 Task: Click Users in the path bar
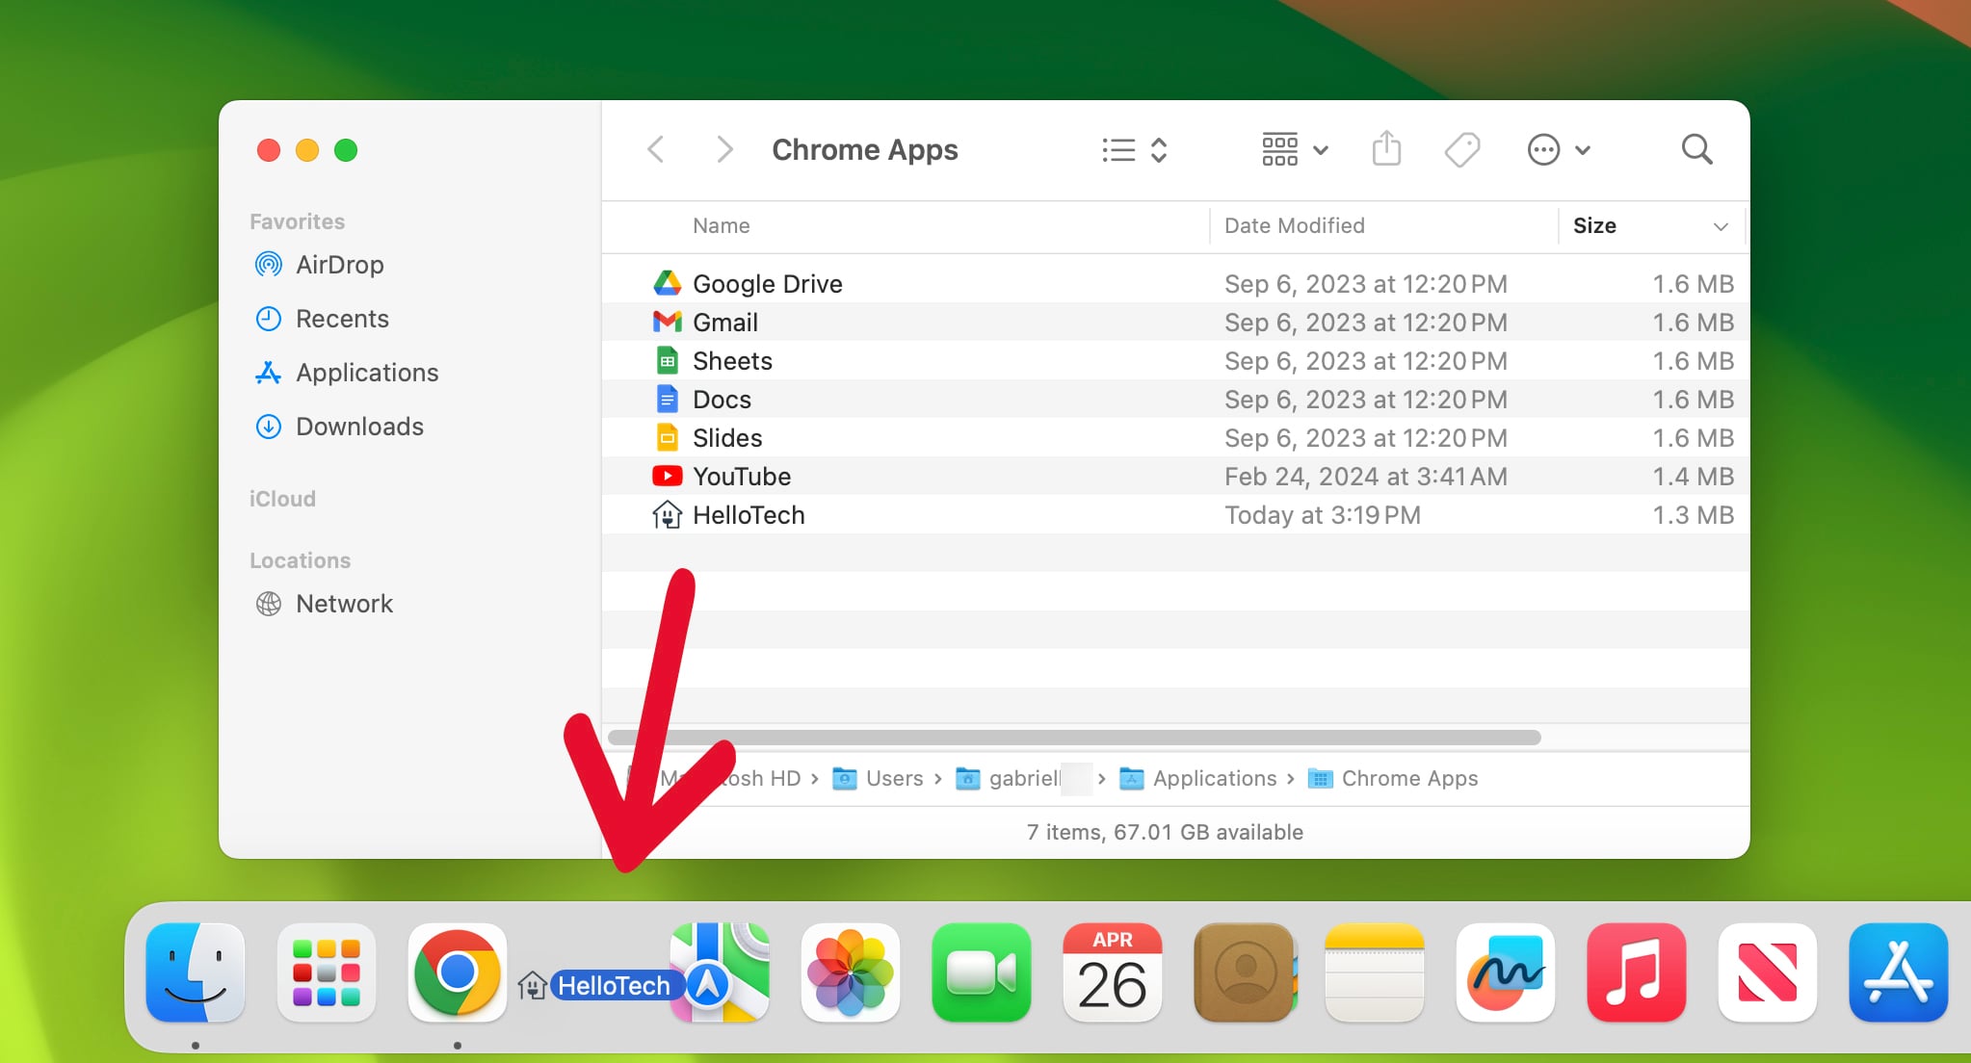(x=879, y=778)
